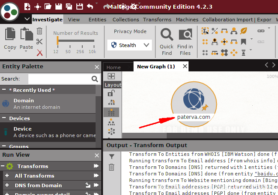Open dropdown arrow next to bookmark icon

[x=251, y=39]
